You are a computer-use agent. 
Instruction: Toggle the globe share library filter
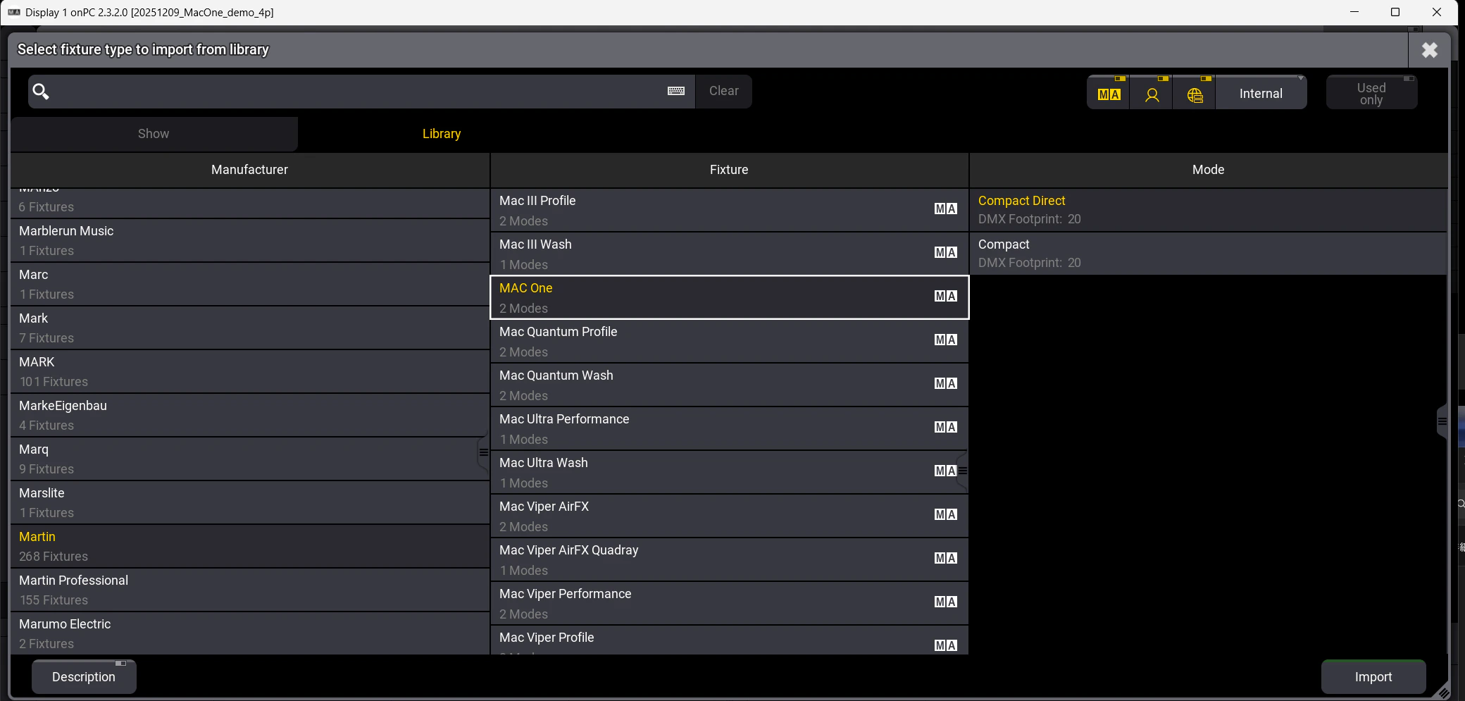pyautogui.click(x=1195, y=92)
